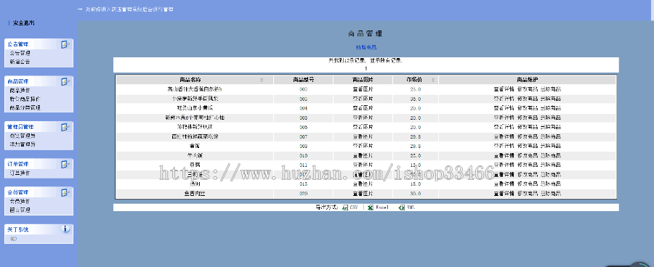
Task: Open 商品操作 in the sidebar
Action: coord(20,91)
